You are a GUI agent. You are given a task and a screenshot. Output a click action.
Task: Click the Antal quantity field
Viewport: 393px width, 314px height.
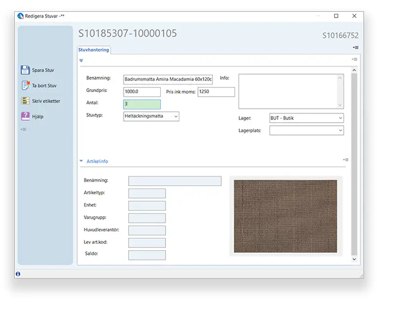point(142,104)
